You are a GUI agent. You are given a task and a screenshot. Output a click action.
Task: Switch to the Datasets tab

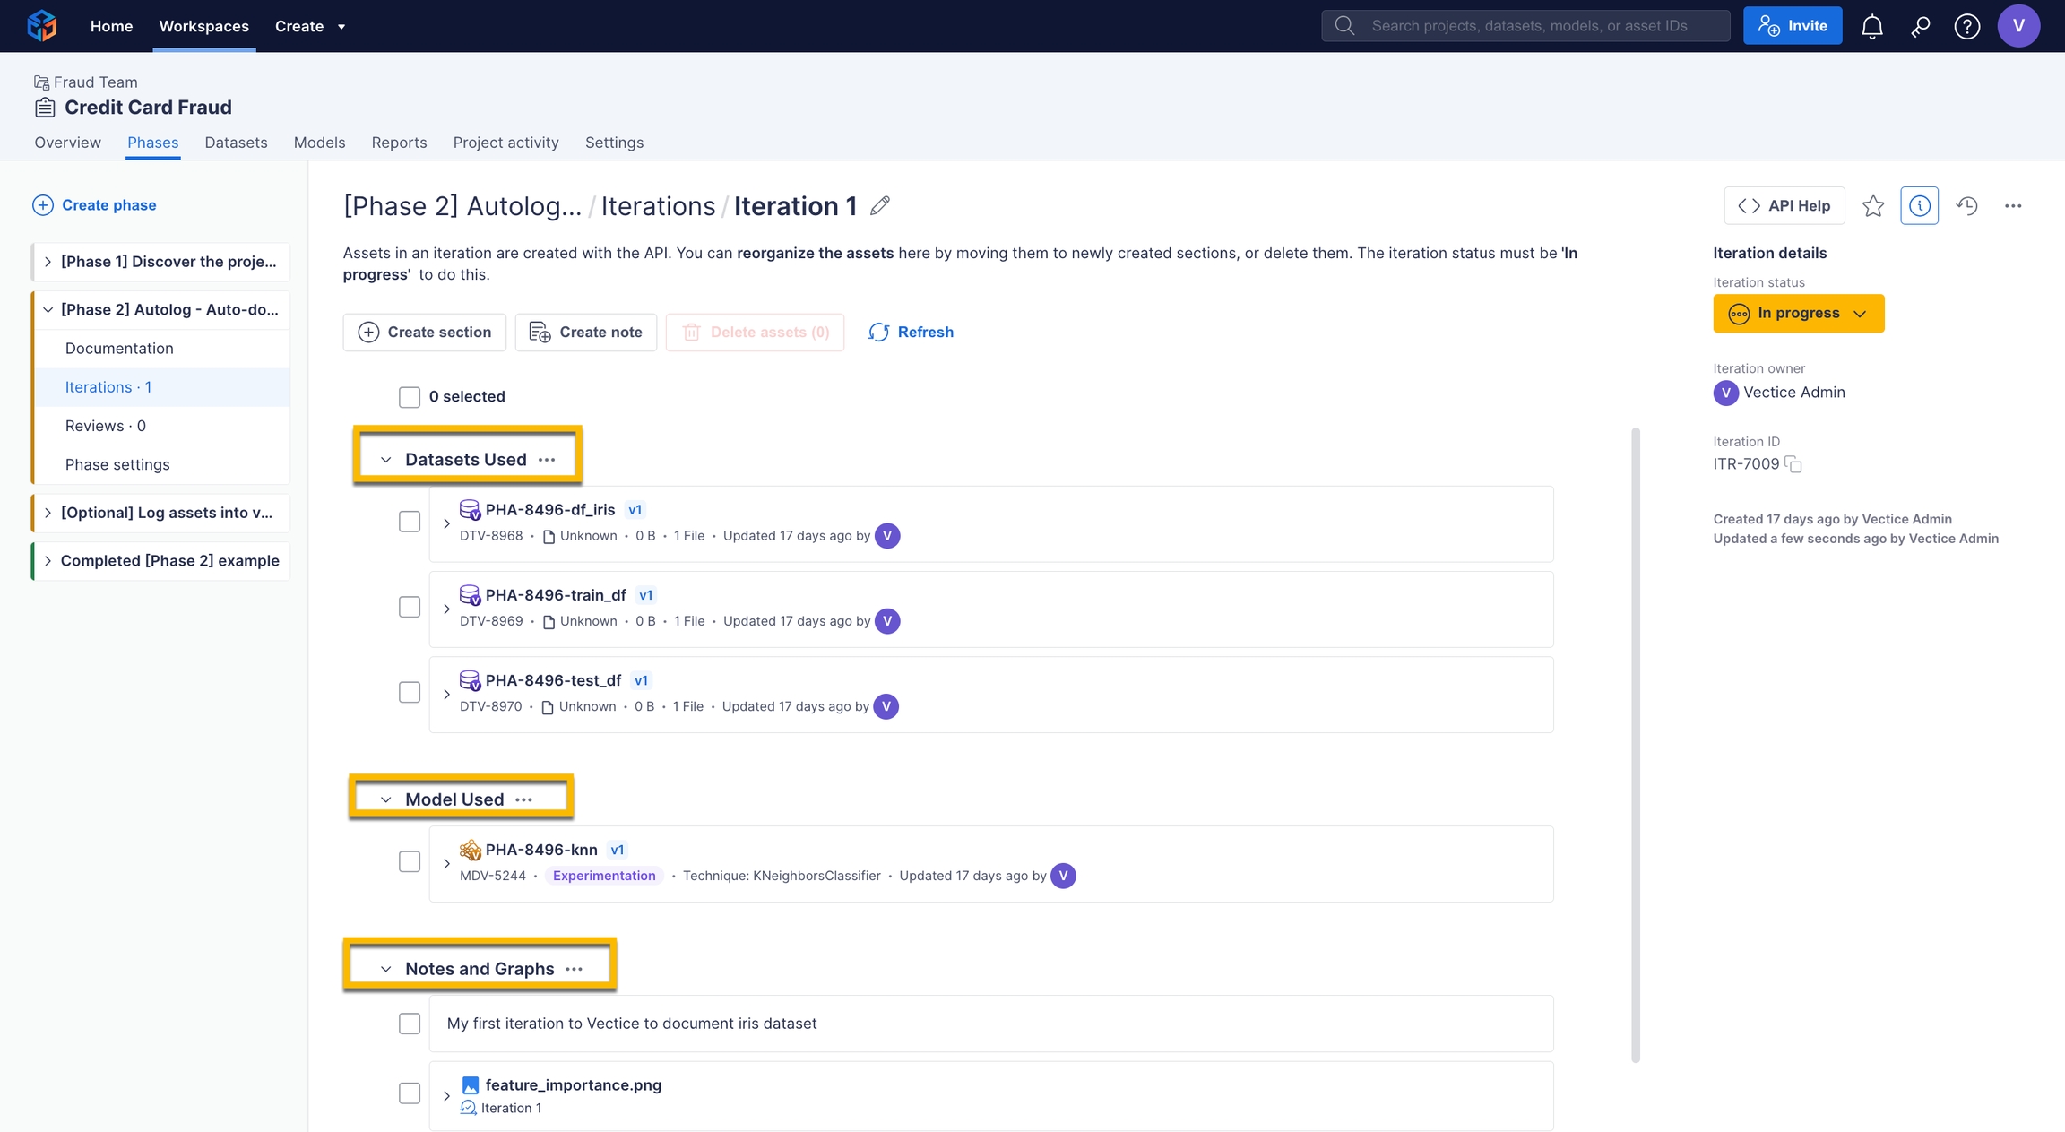(x=236, y=143)
